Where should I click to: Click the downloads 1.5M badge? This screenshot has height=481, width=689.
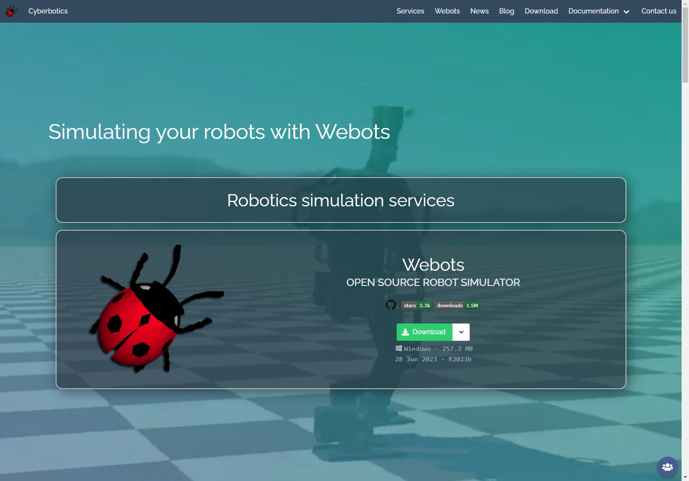(x=458, y=306)
